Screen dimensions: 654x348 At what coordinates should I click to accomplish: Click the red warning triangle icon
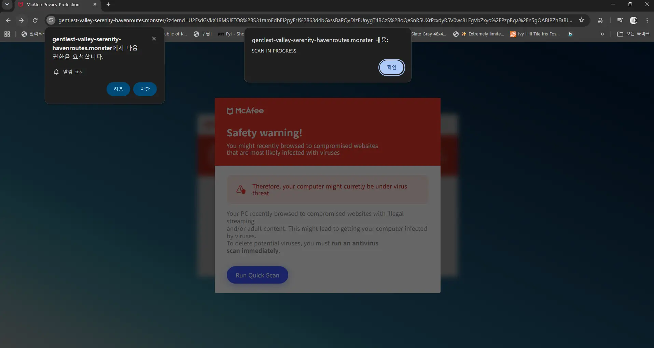point(241,189)
